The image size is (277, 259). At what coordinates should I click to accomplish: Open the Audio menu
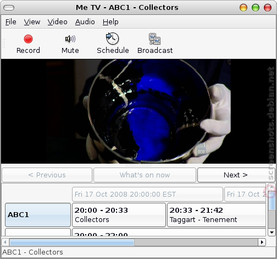pos(85,22)
